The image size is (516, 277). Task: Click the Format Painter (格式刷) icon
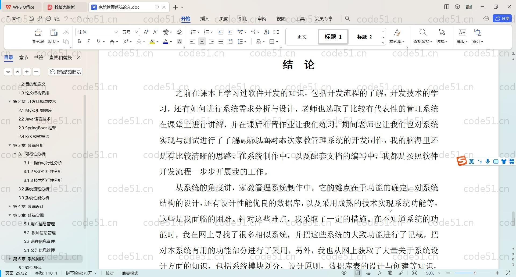coord(38,36)
